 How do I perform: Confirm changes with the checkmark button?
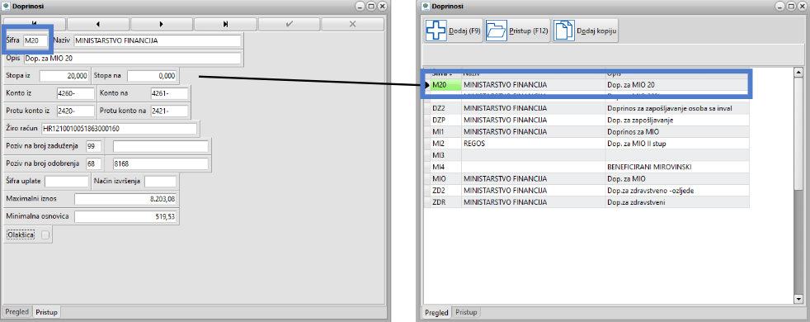coord(290,24)
